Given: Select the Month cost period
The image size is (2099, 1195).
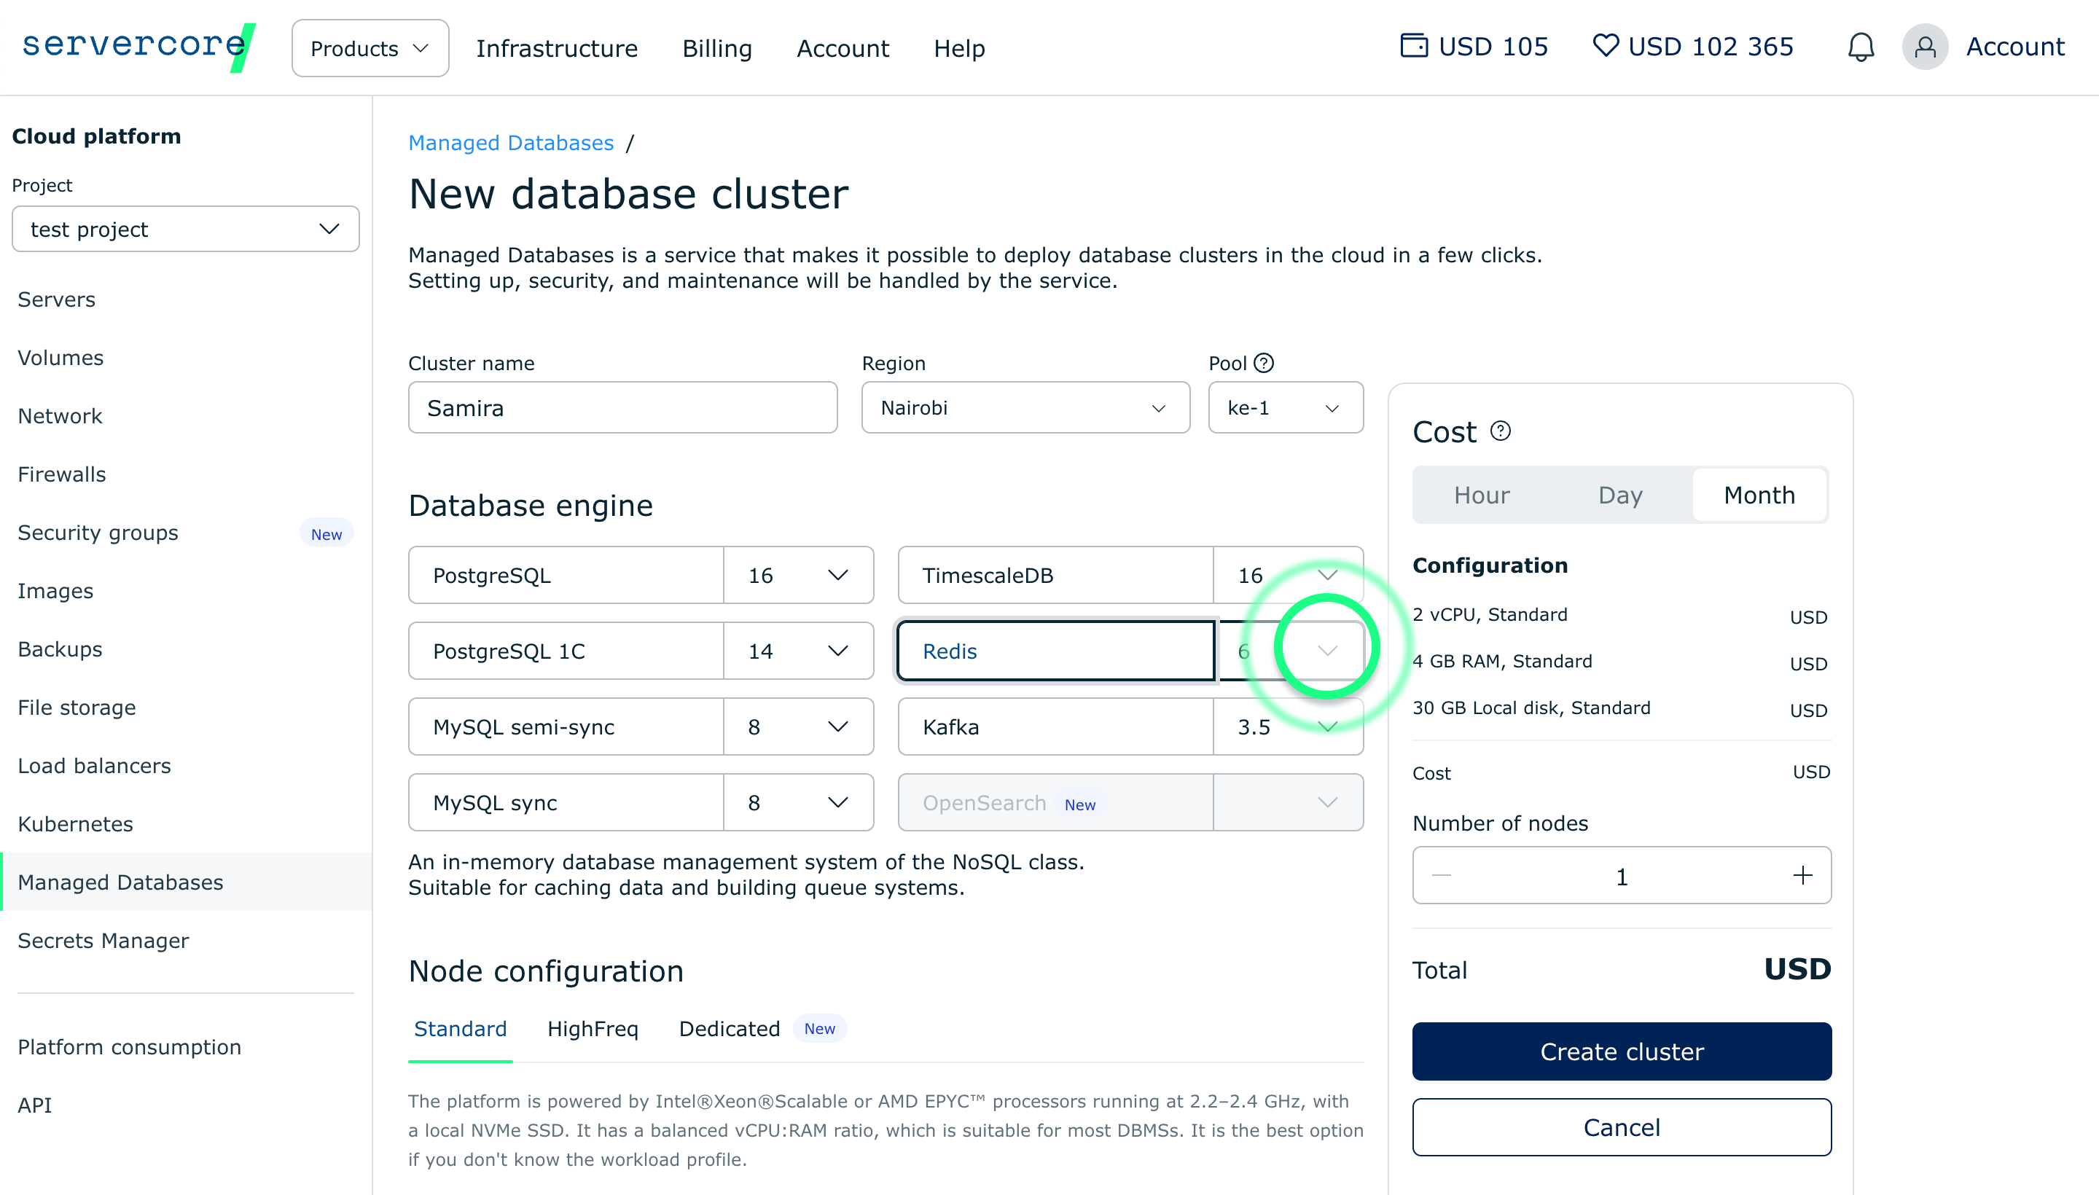Looking at the screenshot, I should point(1759,495).
